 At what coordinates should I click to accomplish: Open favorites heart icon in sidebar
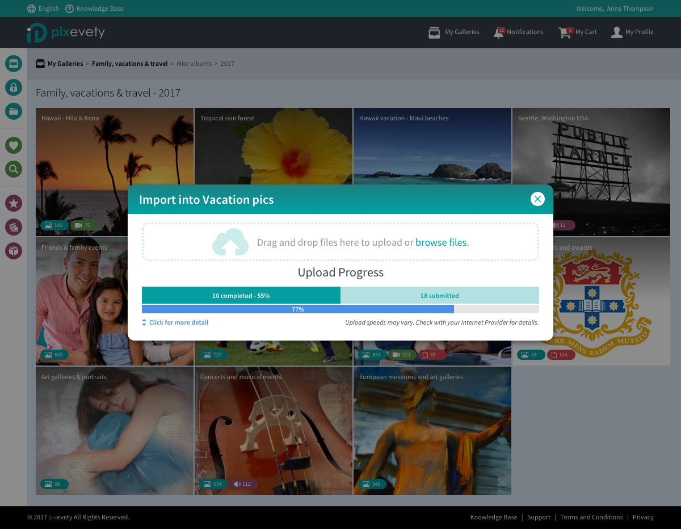[x=14, y=145]
